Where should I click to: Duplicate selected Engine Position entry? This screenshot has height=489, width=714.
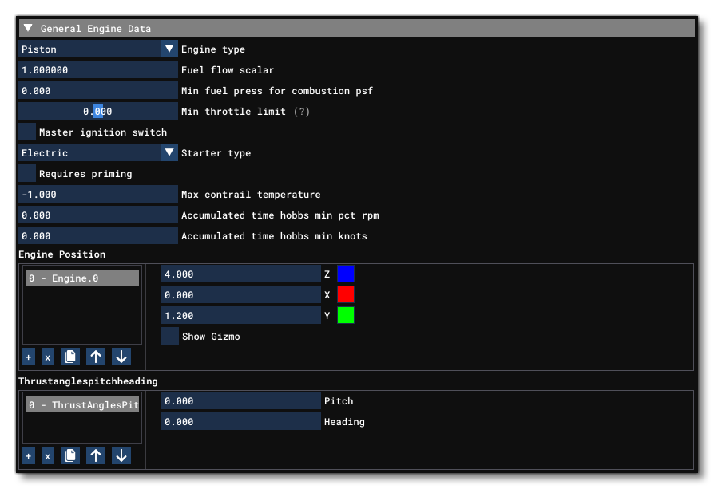tap(70, 357)
